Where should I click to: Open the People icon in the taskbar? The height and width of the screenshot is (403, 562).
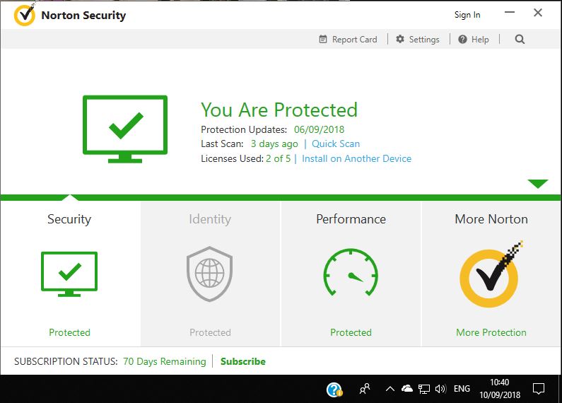[365, 389]
